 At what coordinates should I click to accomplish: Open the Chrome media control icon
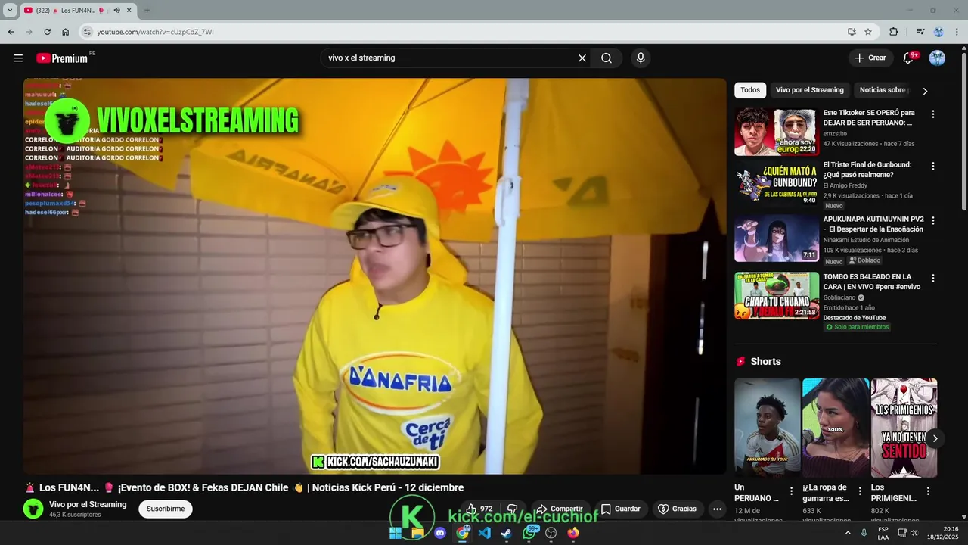pos(920,32)
